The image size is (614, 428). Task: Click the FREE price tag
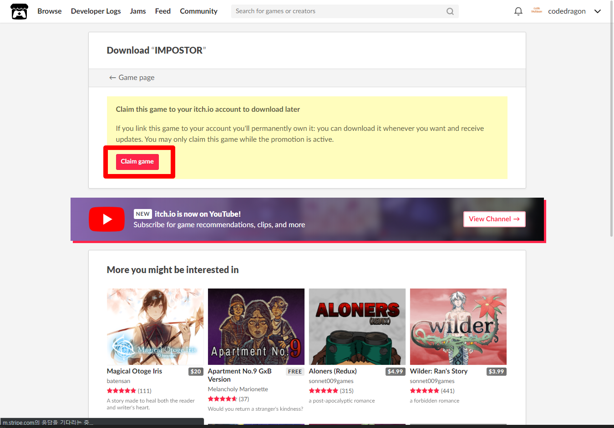click(295, 372)
